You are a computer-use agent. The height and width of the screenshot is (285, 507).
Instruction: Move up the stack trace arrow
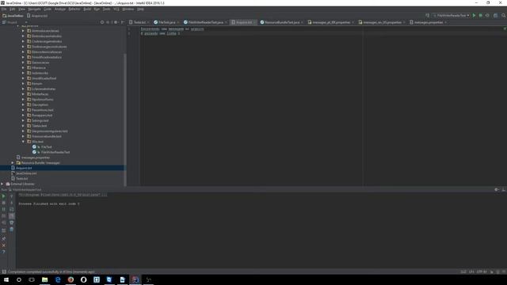[x=11, y=196]
